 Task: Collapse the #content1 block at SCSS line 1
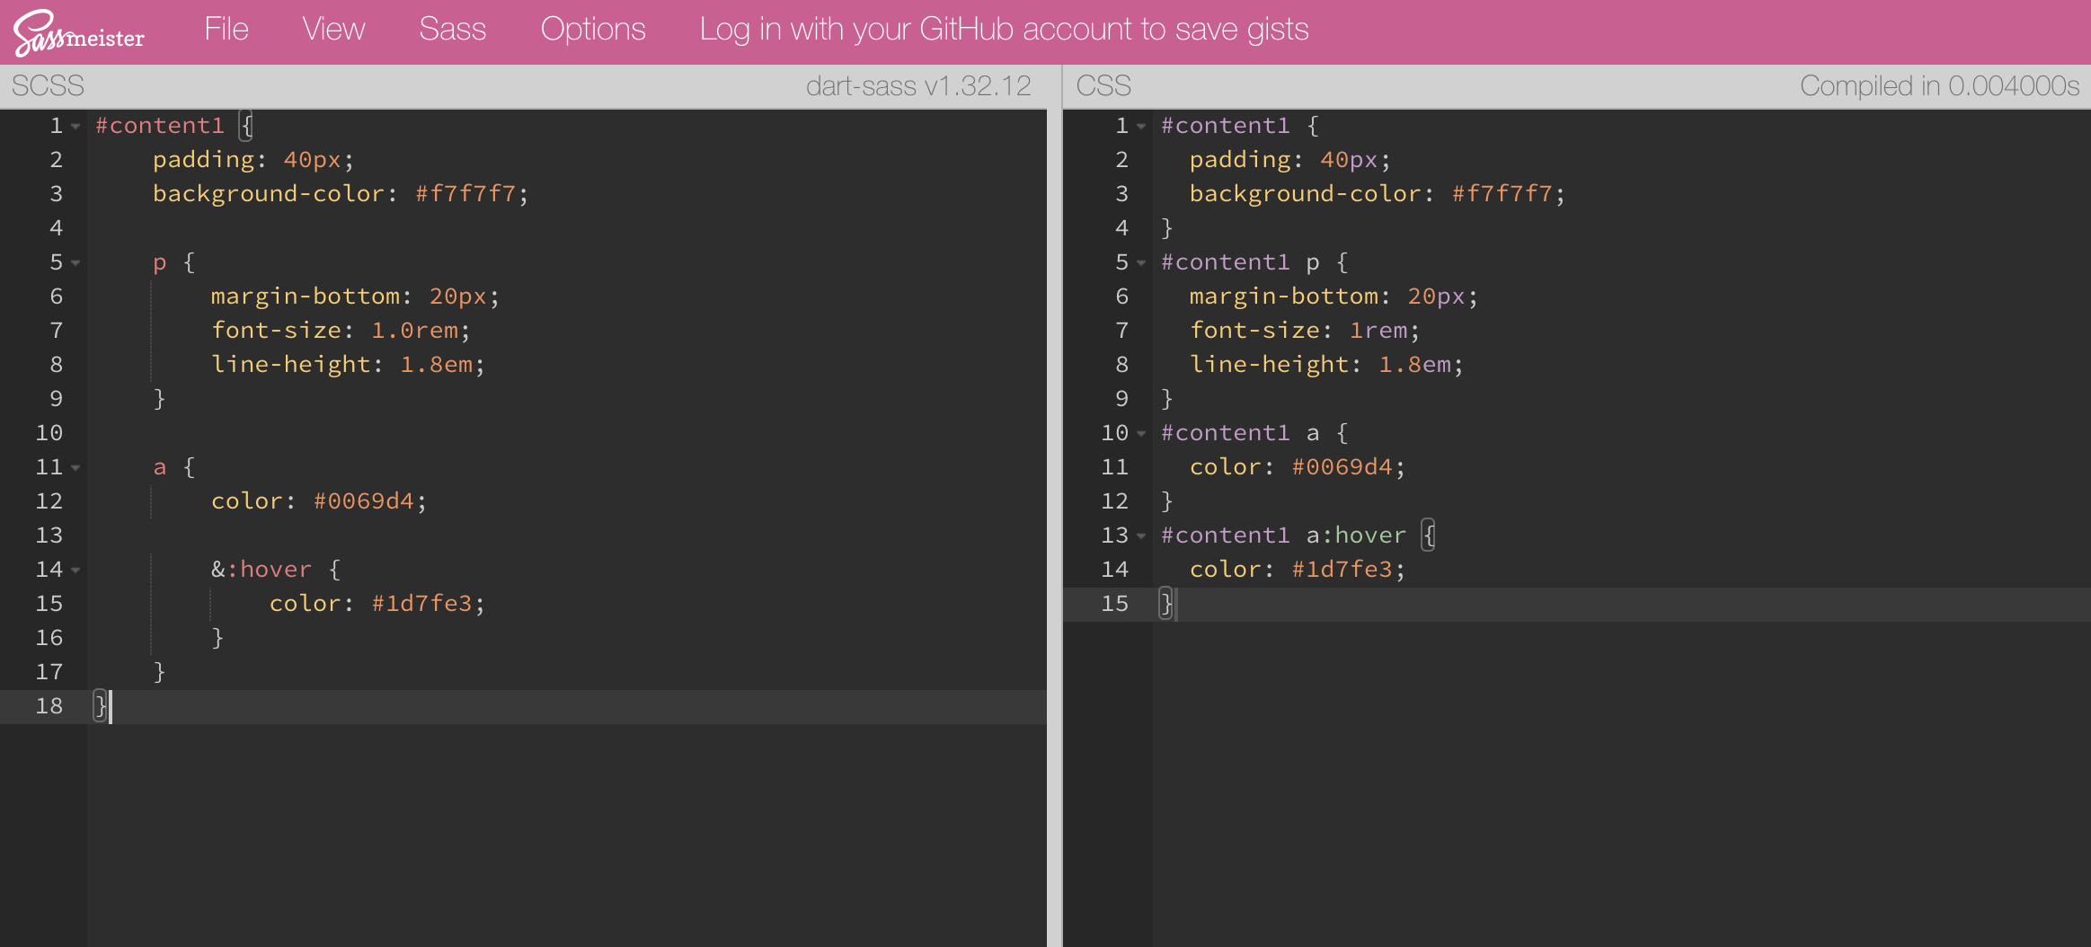click(76, 127)
